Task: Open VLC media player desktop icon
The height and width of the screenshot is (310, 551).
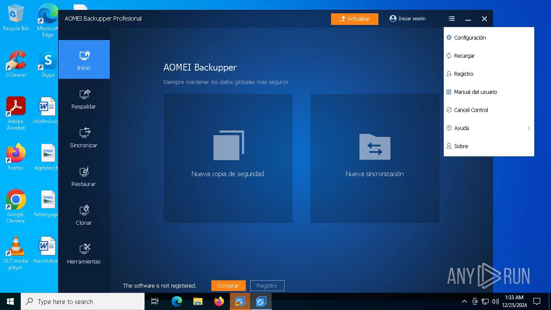Action: 16,253
